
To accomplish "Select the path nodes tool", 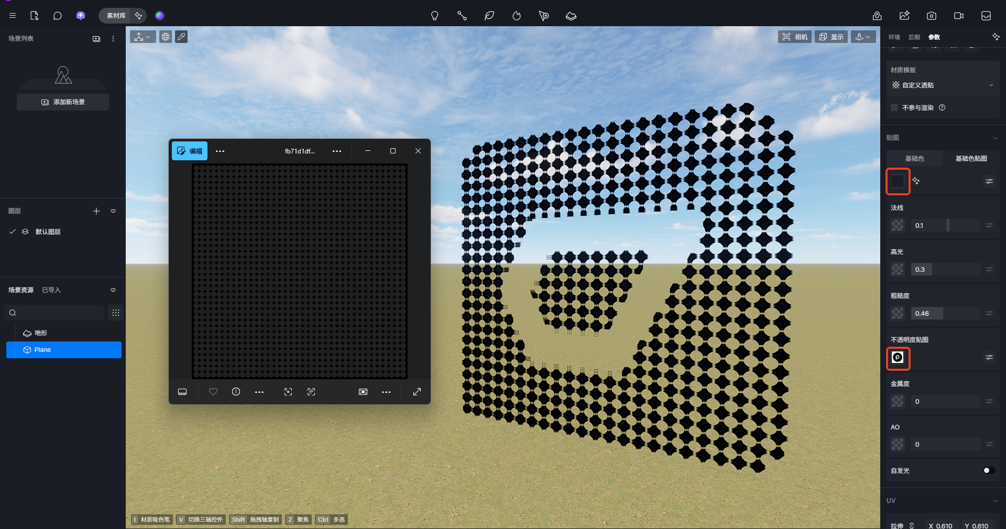I will tap(462, 16).
